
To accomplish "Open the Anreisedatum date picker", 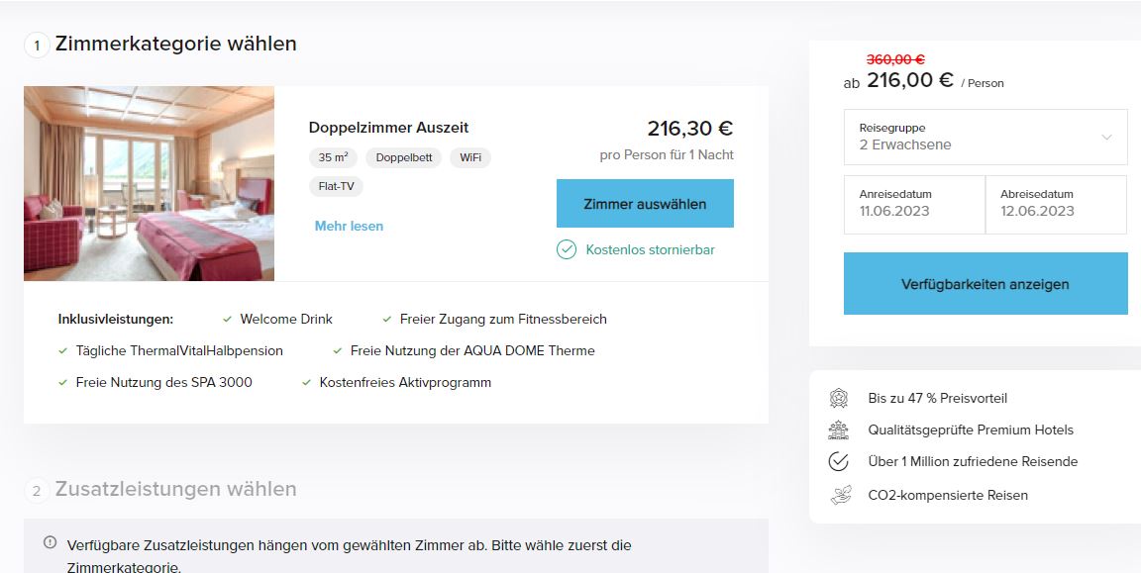I will point(914,204).
